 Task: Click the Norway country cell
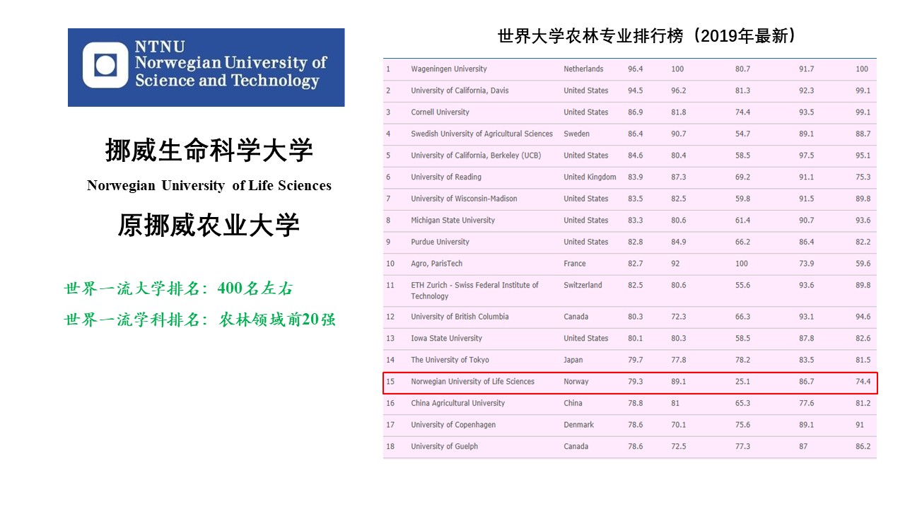(x=576, y=382)
